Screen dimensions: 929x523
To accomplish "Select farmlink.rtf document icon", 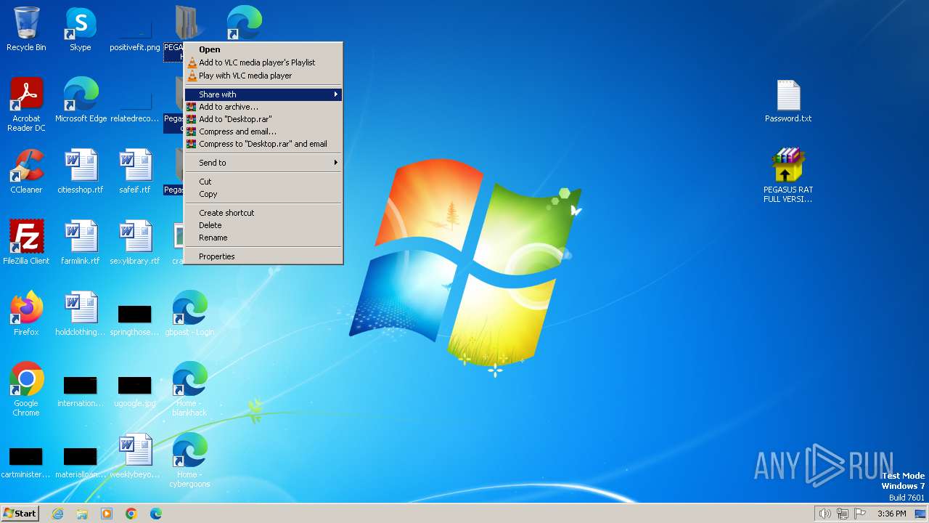I will pos(81,243).
